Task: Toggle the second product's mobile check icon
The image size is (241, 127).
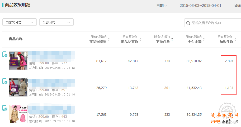Action: tap(5, 81)
